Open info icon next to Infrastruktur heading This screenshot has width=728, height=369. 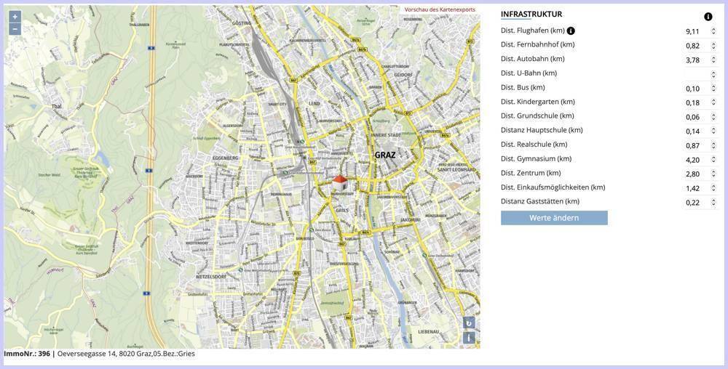pyautogui.click(x=708, y=17)
